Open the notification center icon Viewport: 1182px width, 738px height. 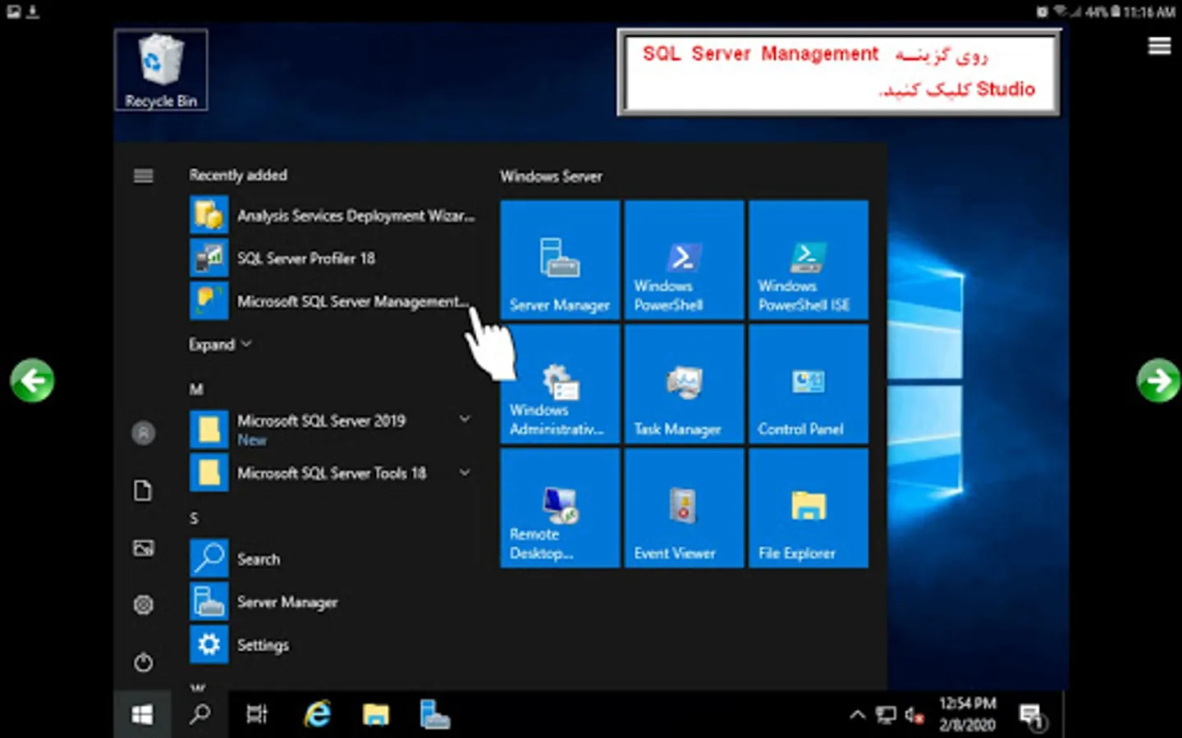click(x=1033, y=717)
